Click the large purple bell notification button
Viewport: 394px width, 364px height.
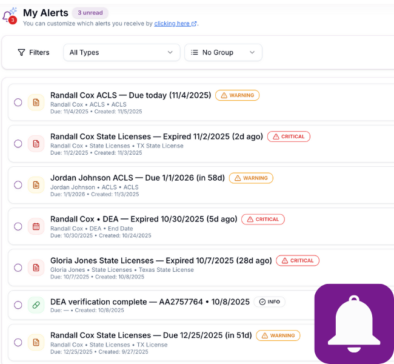[354, 323]
